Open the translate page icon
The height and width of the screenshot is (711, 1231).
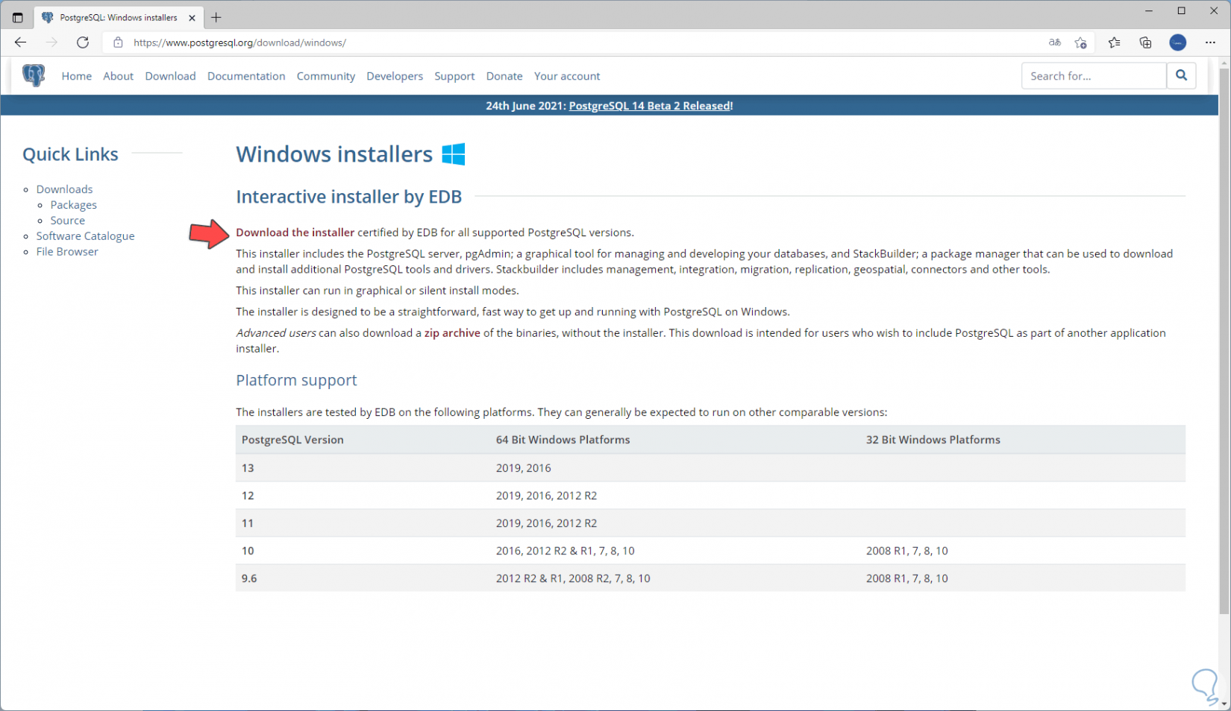(x=1054, y=42)
